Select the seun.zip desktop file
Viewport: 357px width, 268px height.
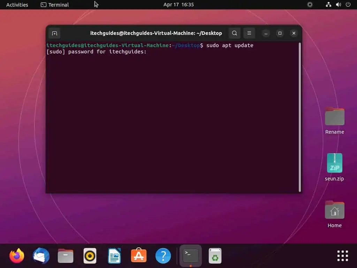click(x=335, y=163)
